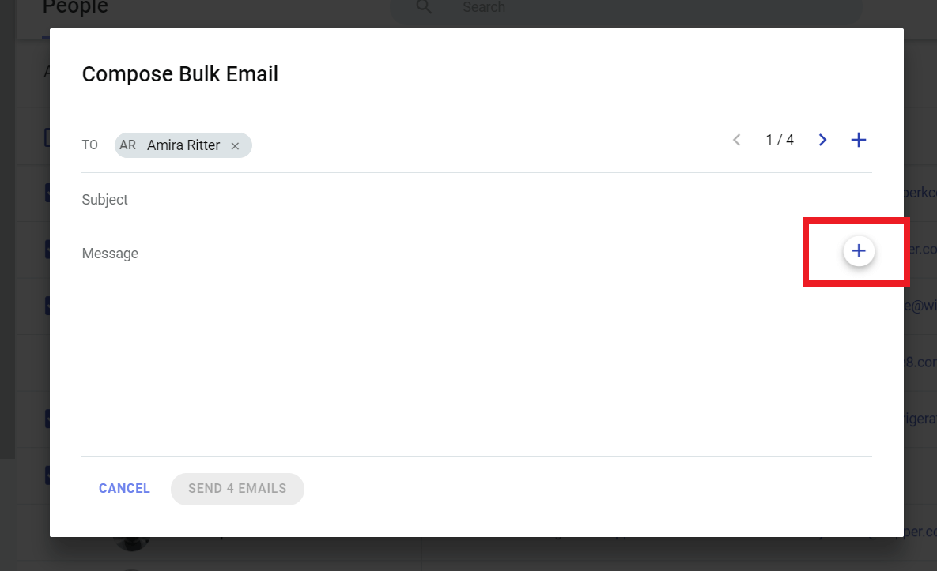Click the TO label beside recipients
937x571 pixels.
click(89, 145)
